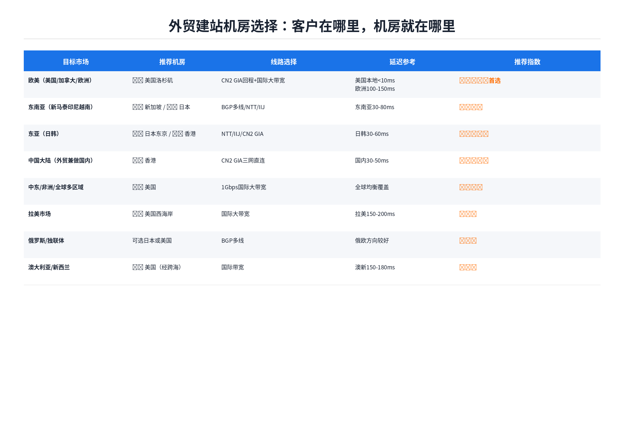The image size is (624, 445).
Task: Click the 澳新150-180ms latency cell
Action: point(375,267)
